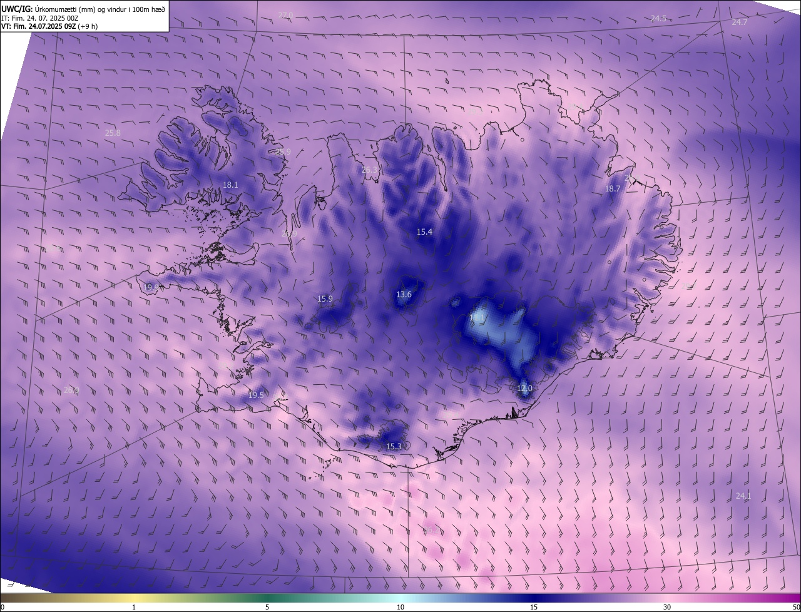Viewport: 801px width, 612px height.
Task: Click the UWC/IG map title line
Action: click(x=83, y=9)
